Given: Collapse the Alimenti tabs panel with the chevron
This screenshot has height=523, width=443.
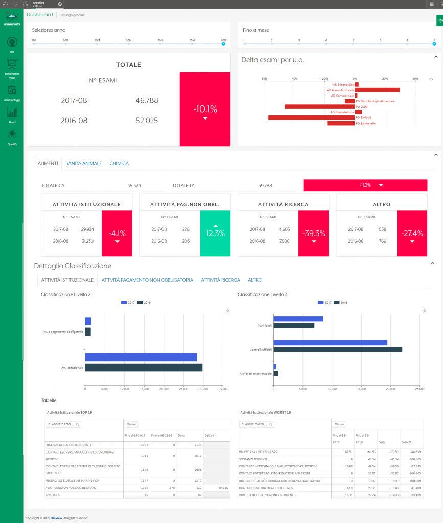Looking at the screenshot, I should point(436,155).
